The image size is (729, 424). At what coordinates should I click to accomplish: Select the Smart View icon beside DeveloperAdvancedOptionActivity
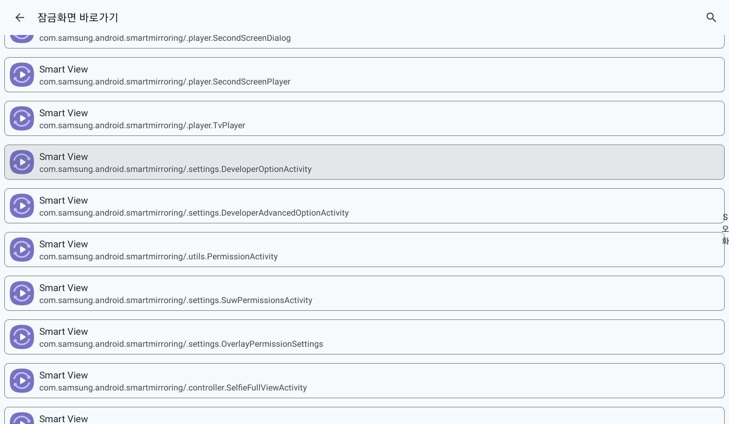tap(22, 205)
